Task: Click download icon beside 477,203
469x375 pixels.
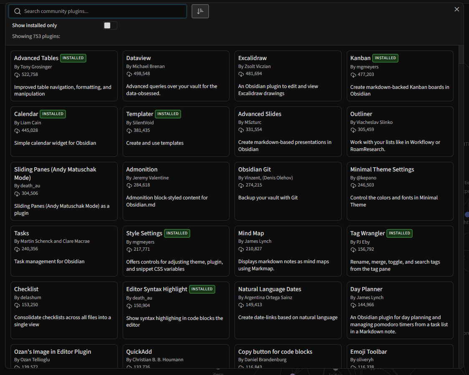Action: (x=353, y=75)
